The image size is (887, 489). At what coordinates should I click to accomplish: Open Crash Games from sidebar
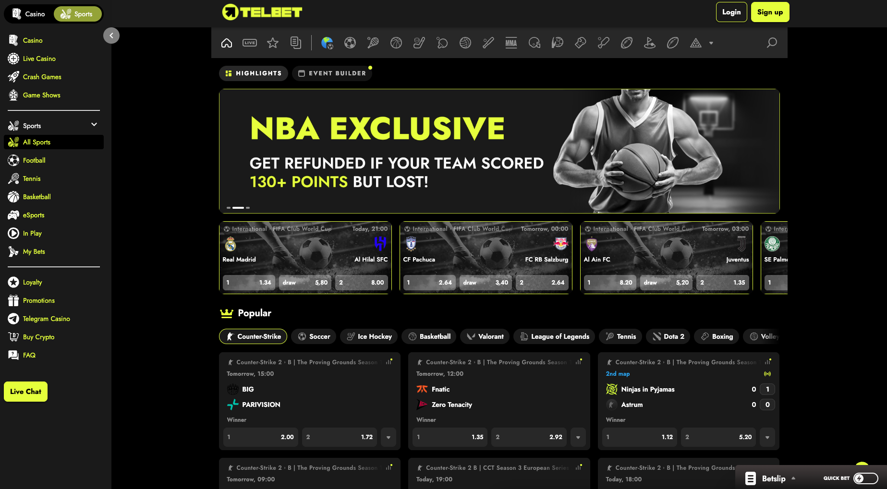click(42, 77)
